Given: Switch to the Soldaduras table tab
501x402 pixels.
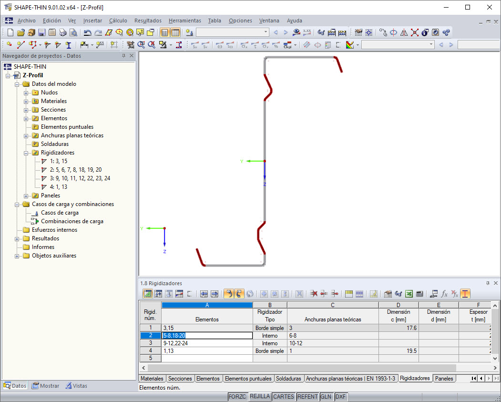Looking at the screenshot, I should pos(288,379).
